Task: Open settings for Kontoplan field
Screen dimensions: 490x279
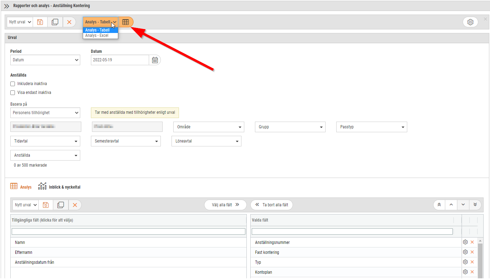Action: tap(466, 272)
